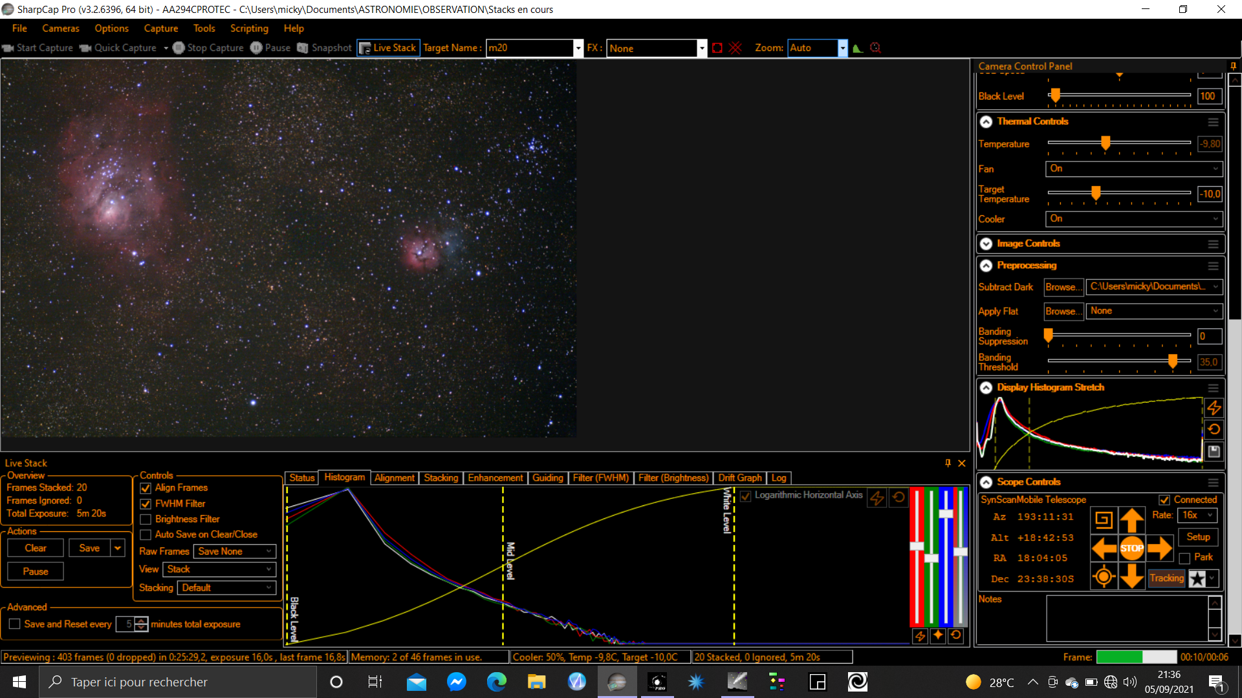Viewport: 1242px width, 698px height.
Task: Switch to the Alignment tab
Action: (394, 478)
